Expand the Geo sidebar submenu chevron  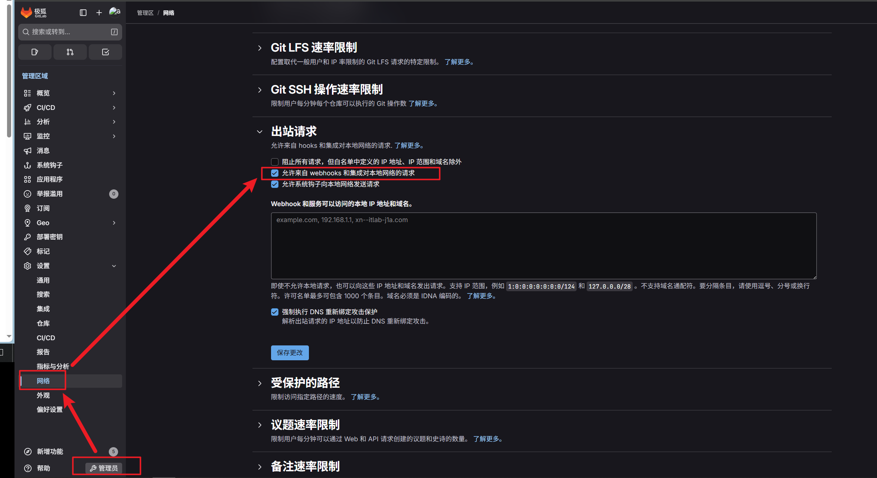(x=114, y=223)
